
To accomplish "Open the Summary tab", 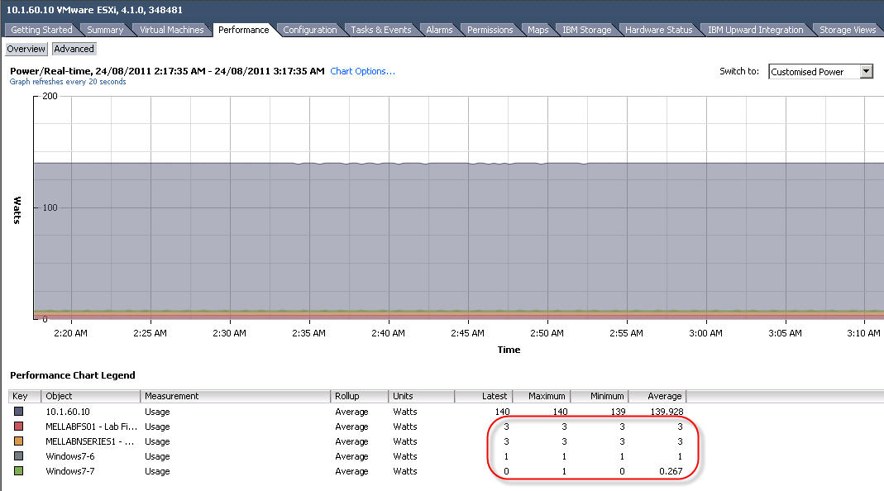I will [105, 30].
